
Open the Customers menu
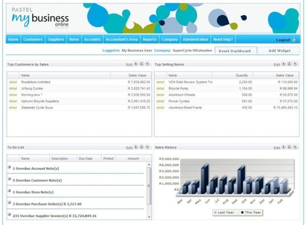(x=33, y=39)
